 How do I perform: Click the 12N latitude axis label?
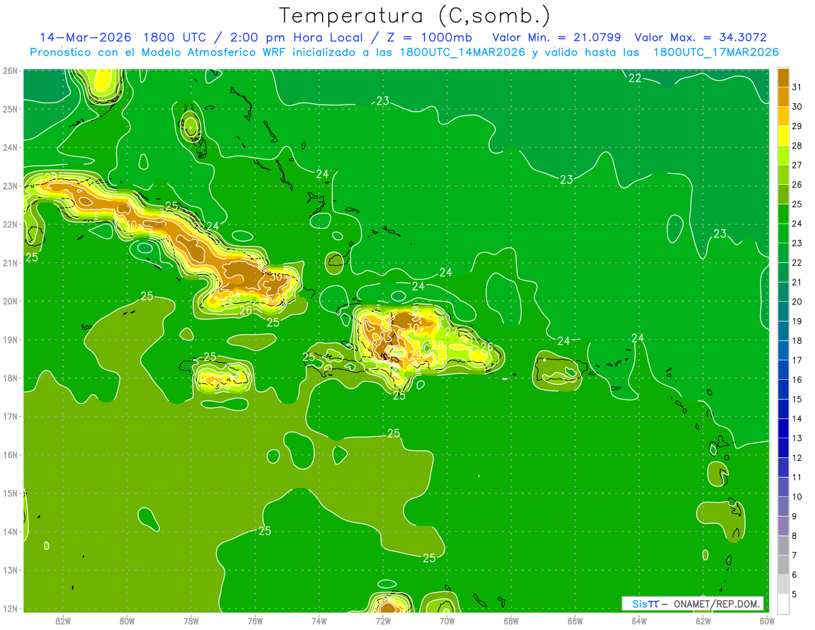pyautogui.click(x=12, y=608)
